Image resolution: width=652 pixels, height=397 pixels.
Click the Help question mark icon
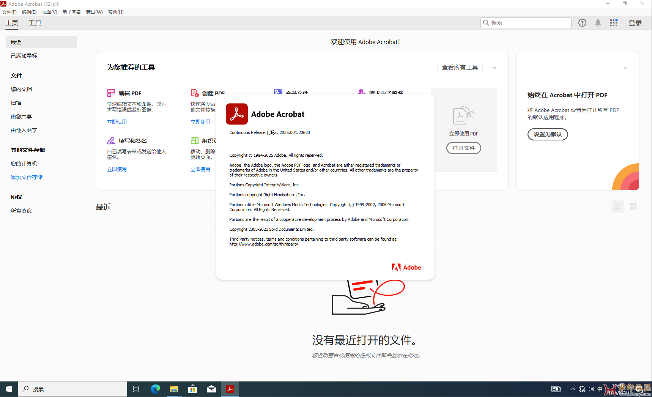tap(582, 23)
